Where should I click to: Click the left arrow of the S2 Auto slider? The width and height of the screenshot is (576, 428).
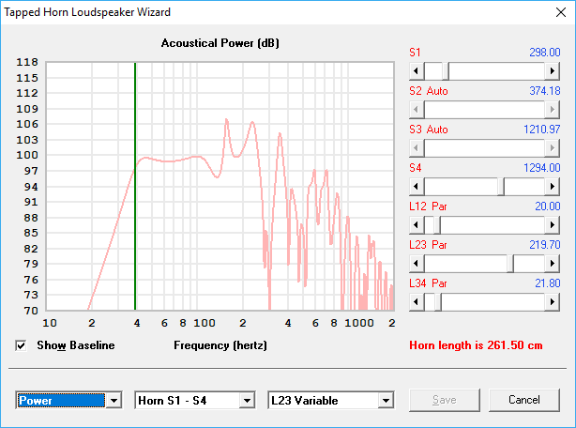417,110
